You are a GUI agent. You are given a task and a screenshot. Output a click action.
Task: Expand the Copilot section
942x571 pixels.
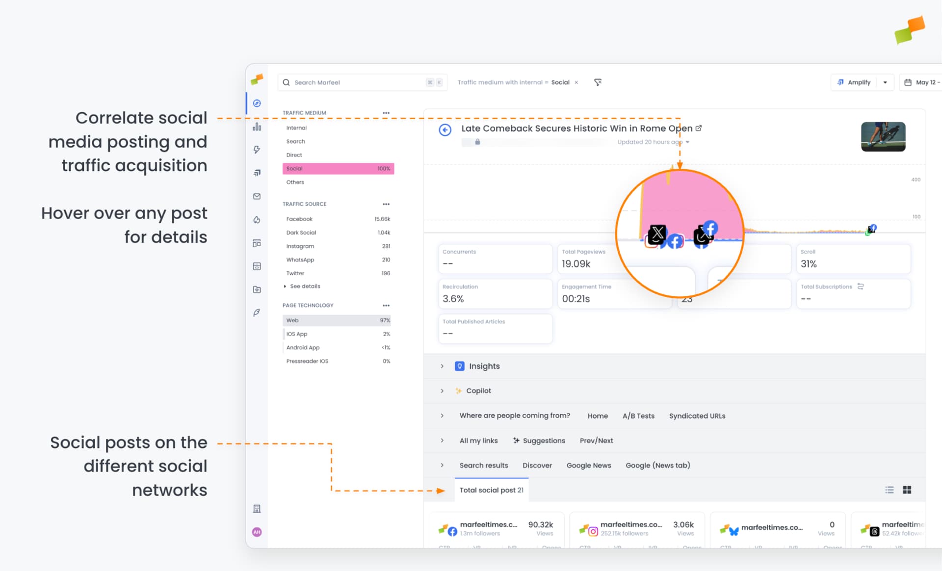[442, 391]
